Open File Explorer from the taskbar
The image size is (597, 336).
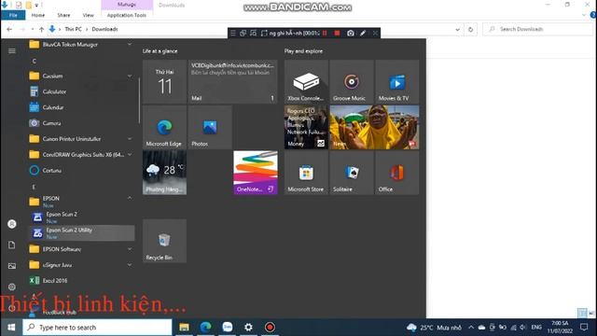pyautogui.click(x=185, y=328)
